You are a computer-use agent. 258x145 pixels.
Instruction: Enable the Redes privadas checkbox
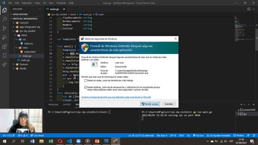85,81
